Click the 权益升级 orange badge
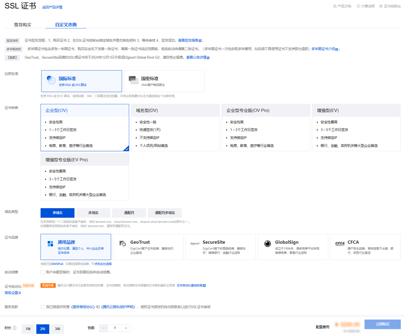The height and width of the screenshot is (336, 404). click(x=48, y=285)
